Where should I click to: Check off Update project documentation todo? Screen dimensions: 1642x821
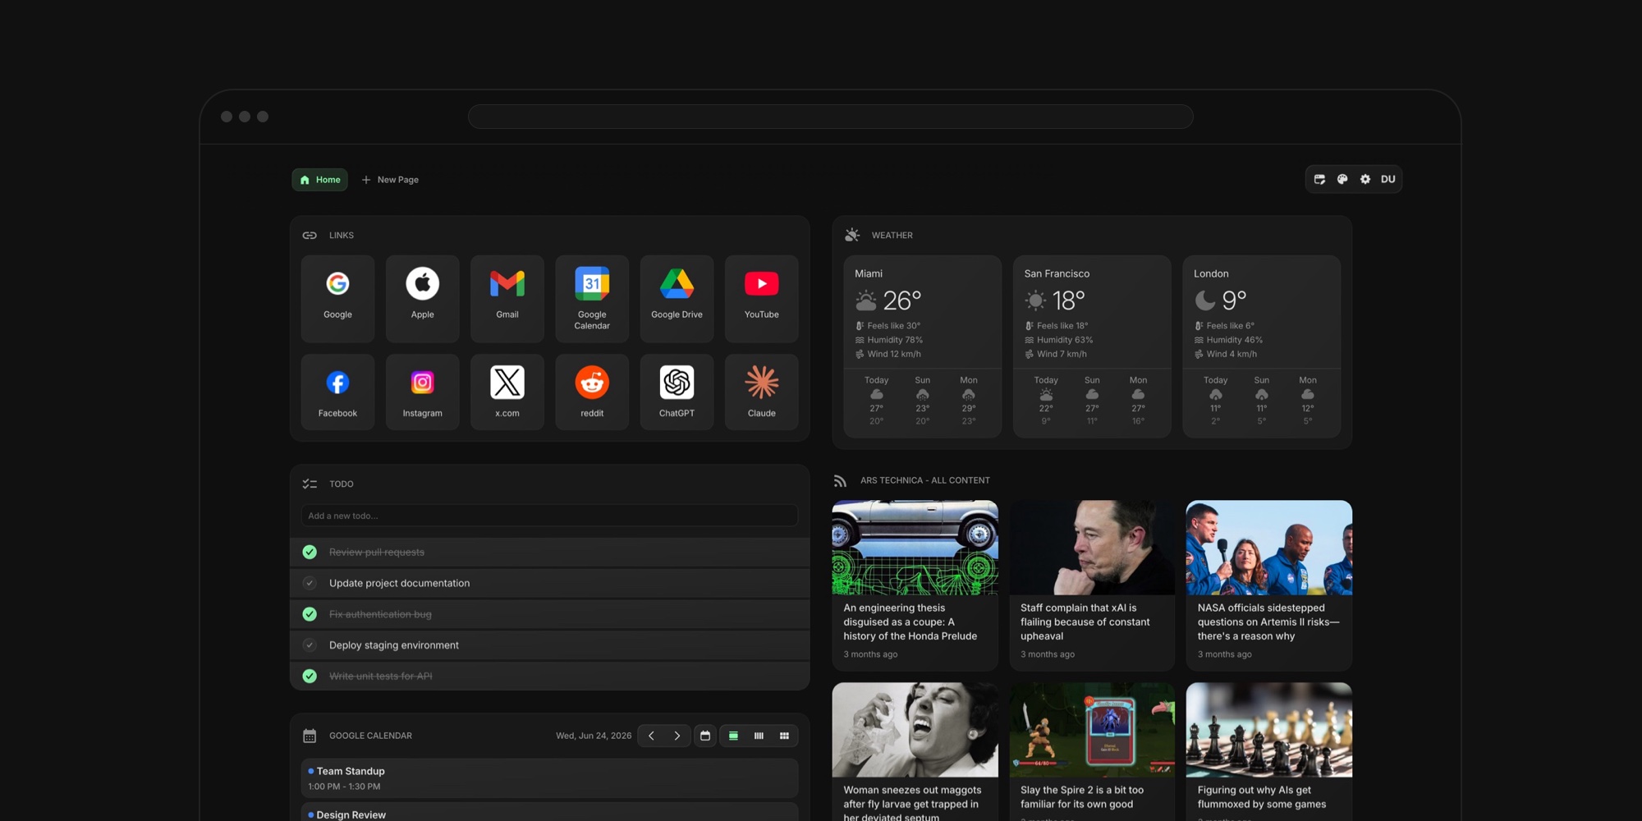click(310, 583)
